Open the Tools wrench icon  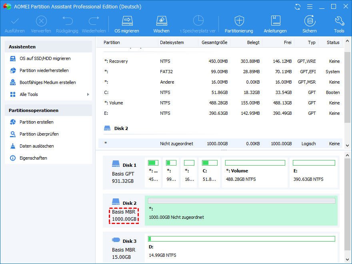(339, 21)
